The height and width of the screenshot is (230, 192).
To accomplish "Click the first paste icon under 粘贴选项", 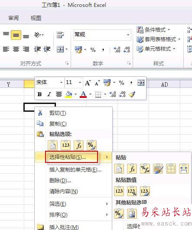I will coord(52,145).
